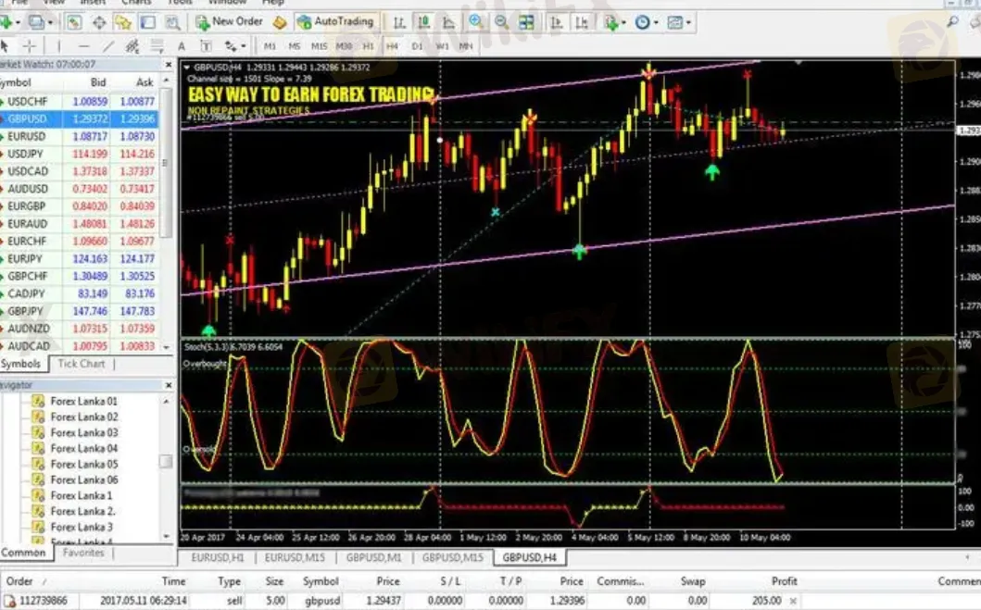Open the Data Window panel icon
This screenshot has width=981, height=610.
pyautogui.click(x=99, y=23)
